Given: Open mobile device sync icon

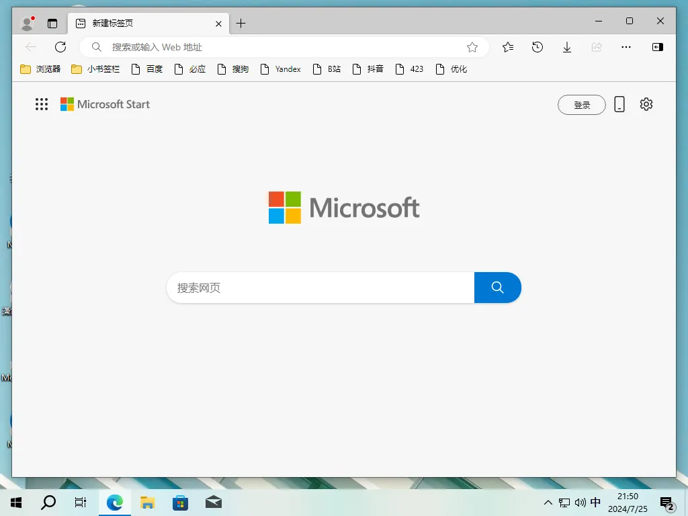Looking at the screenshot, I should pos(619,104).
